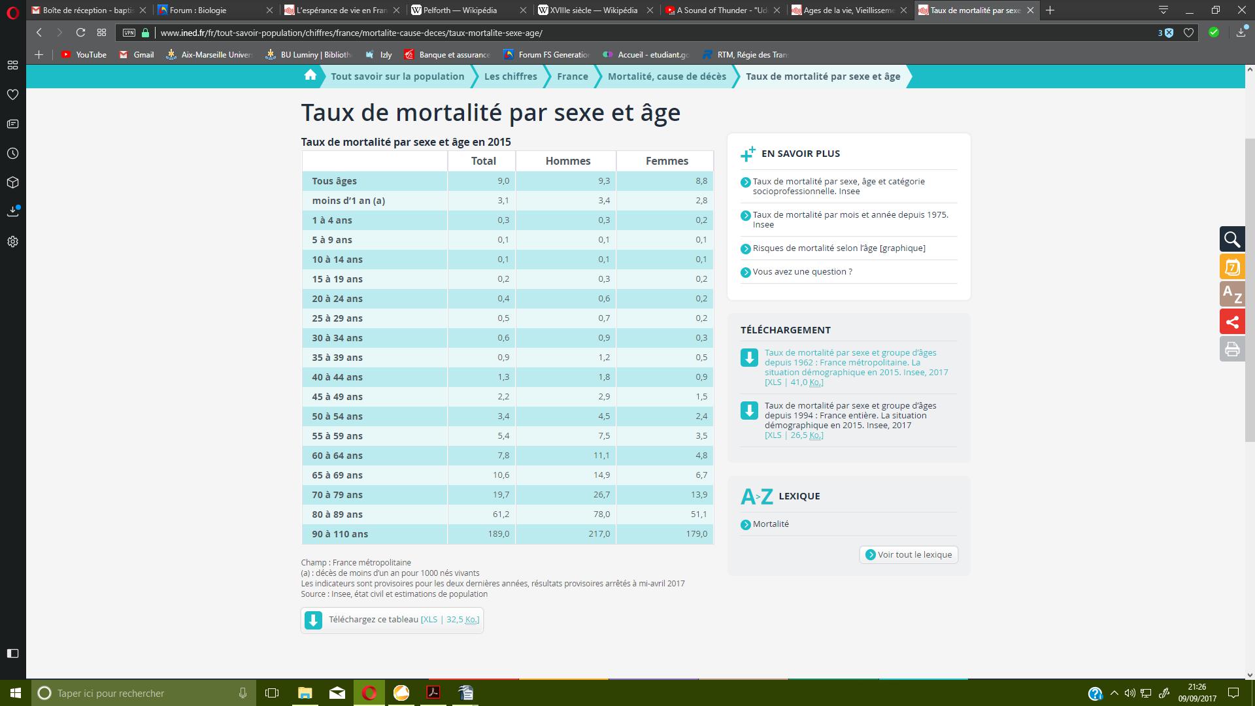Click download arrow icon for 1962 XLS file
1255x706 pixels.
coord(749,358)
